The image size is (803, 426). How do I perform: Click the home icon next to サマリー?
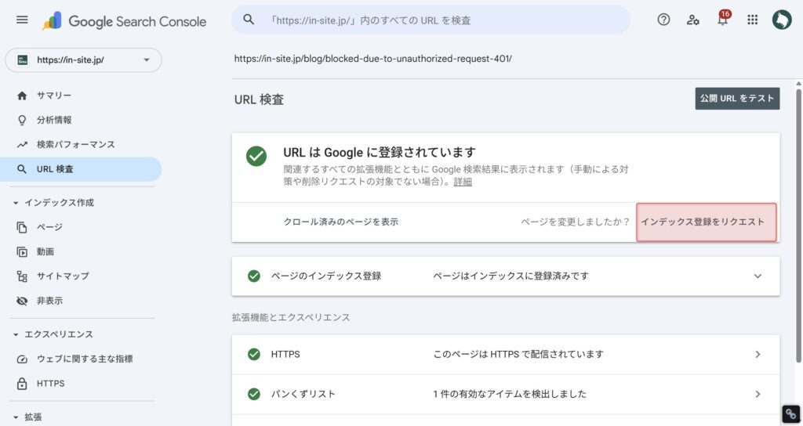click(x=21, y=96)
